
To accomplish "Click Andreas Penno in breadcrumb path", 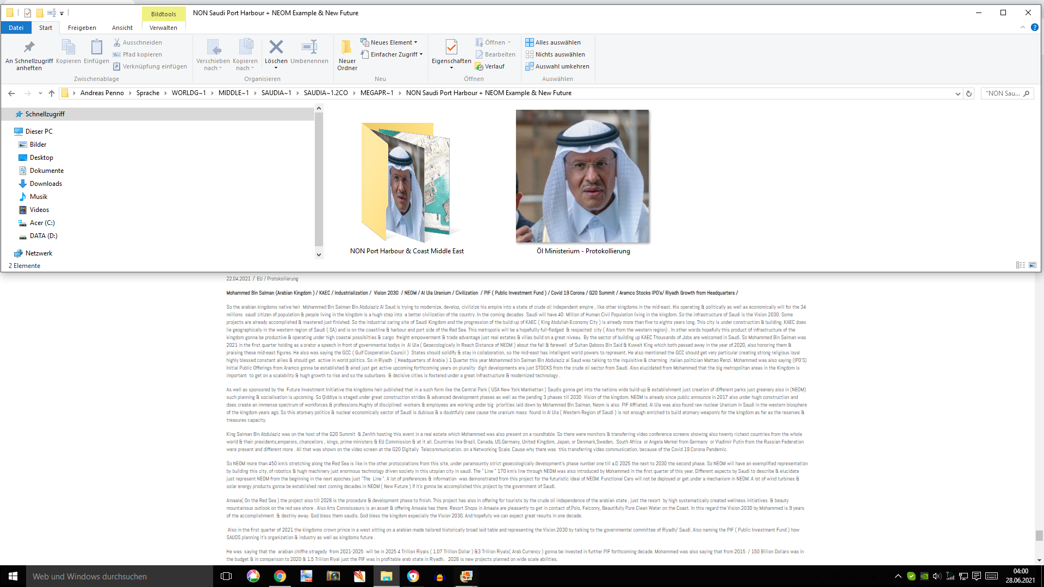I will pyautogui.click(x=102, y=93).
